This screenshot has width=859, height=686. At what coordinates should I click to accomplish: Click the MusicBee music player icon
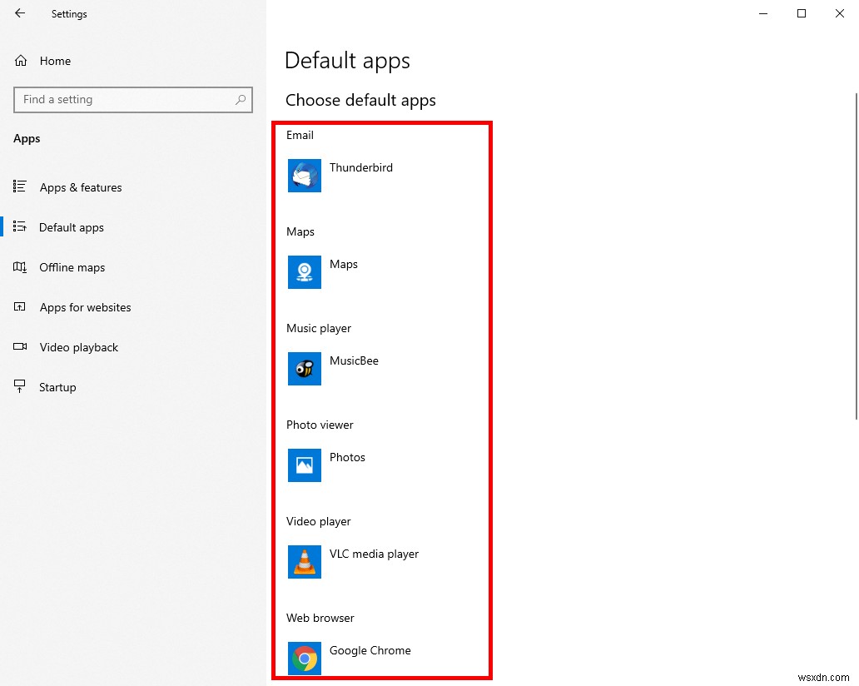pyautogui.click(x=304, y=369)
